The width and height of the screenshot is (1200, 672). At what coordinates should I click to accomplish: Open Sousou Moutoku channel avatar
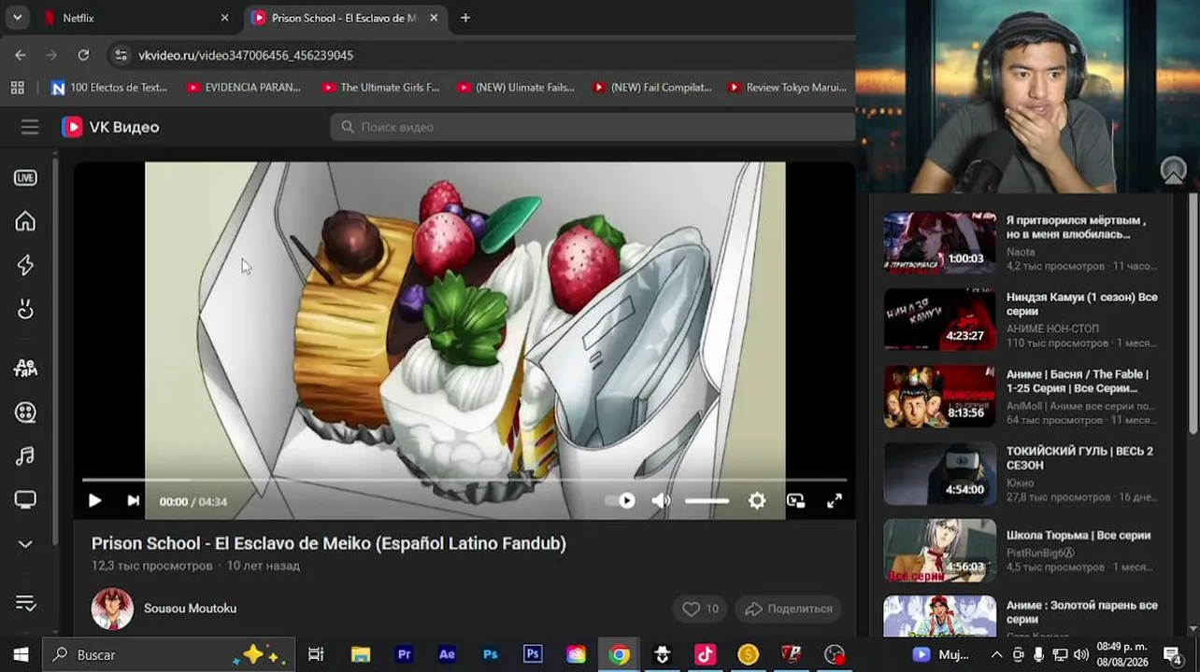(112, 609)
